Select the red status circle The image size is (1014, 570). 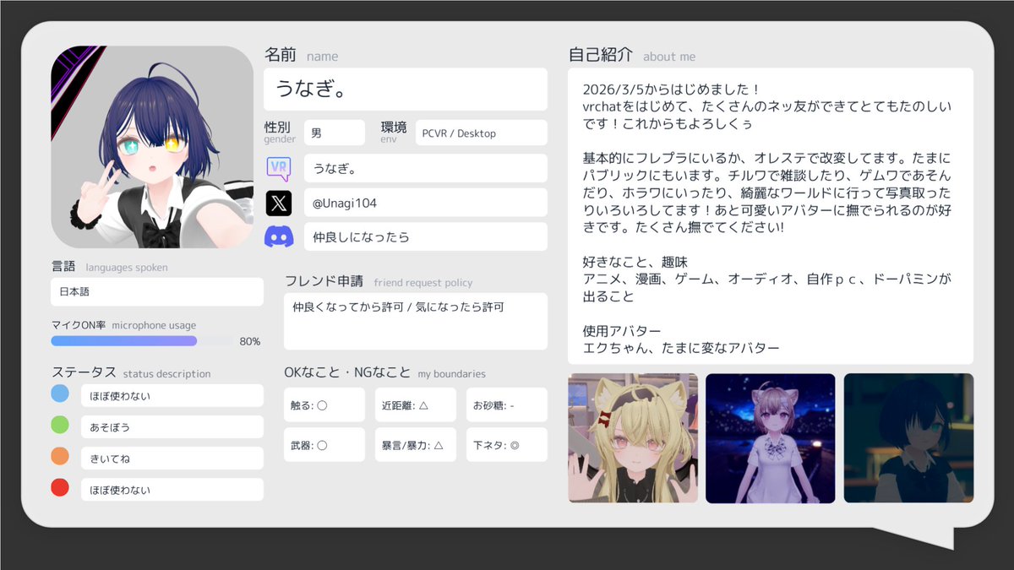click(x=60, y=487)
